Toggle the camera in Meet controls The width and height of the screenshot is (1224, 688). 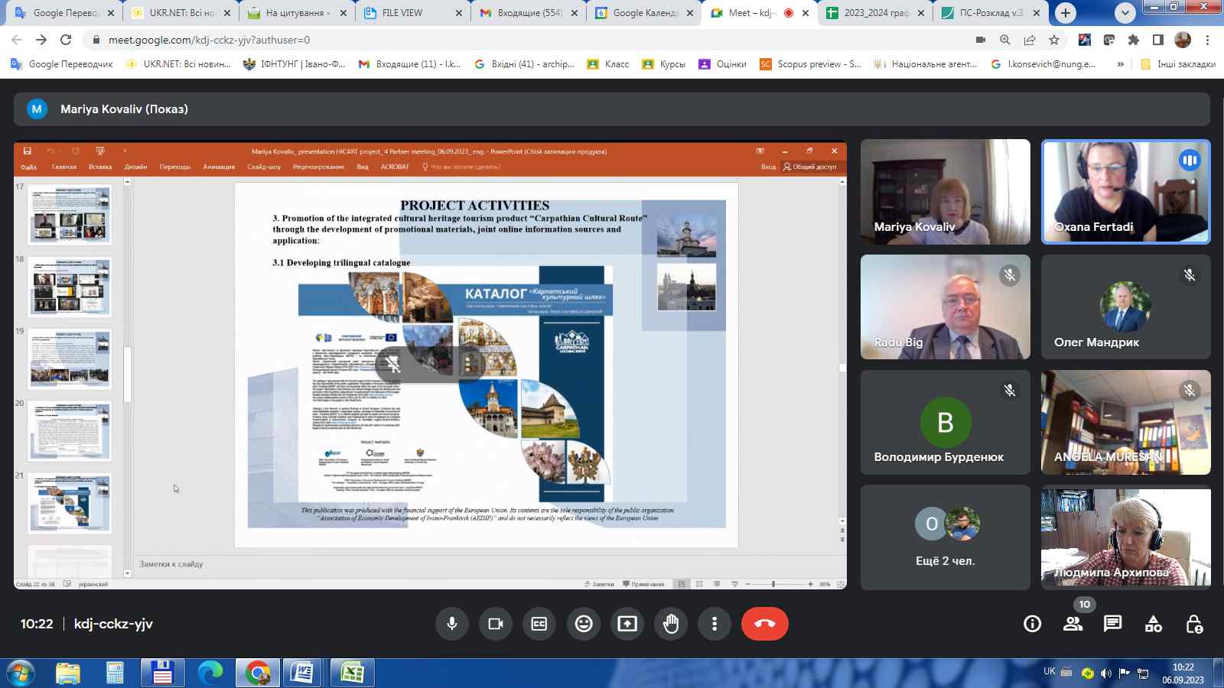496,624
